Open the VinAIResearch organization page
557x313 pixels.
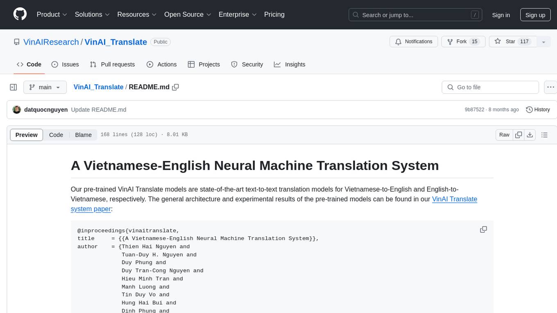[x=51, y=42]
